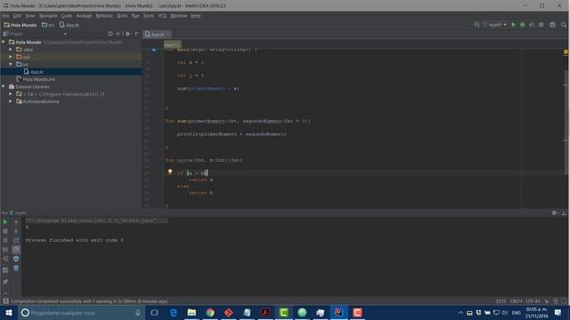Collapse all nodes in the Project panel
The width and height of the screenshot is (570, 320).
(118, 34)
